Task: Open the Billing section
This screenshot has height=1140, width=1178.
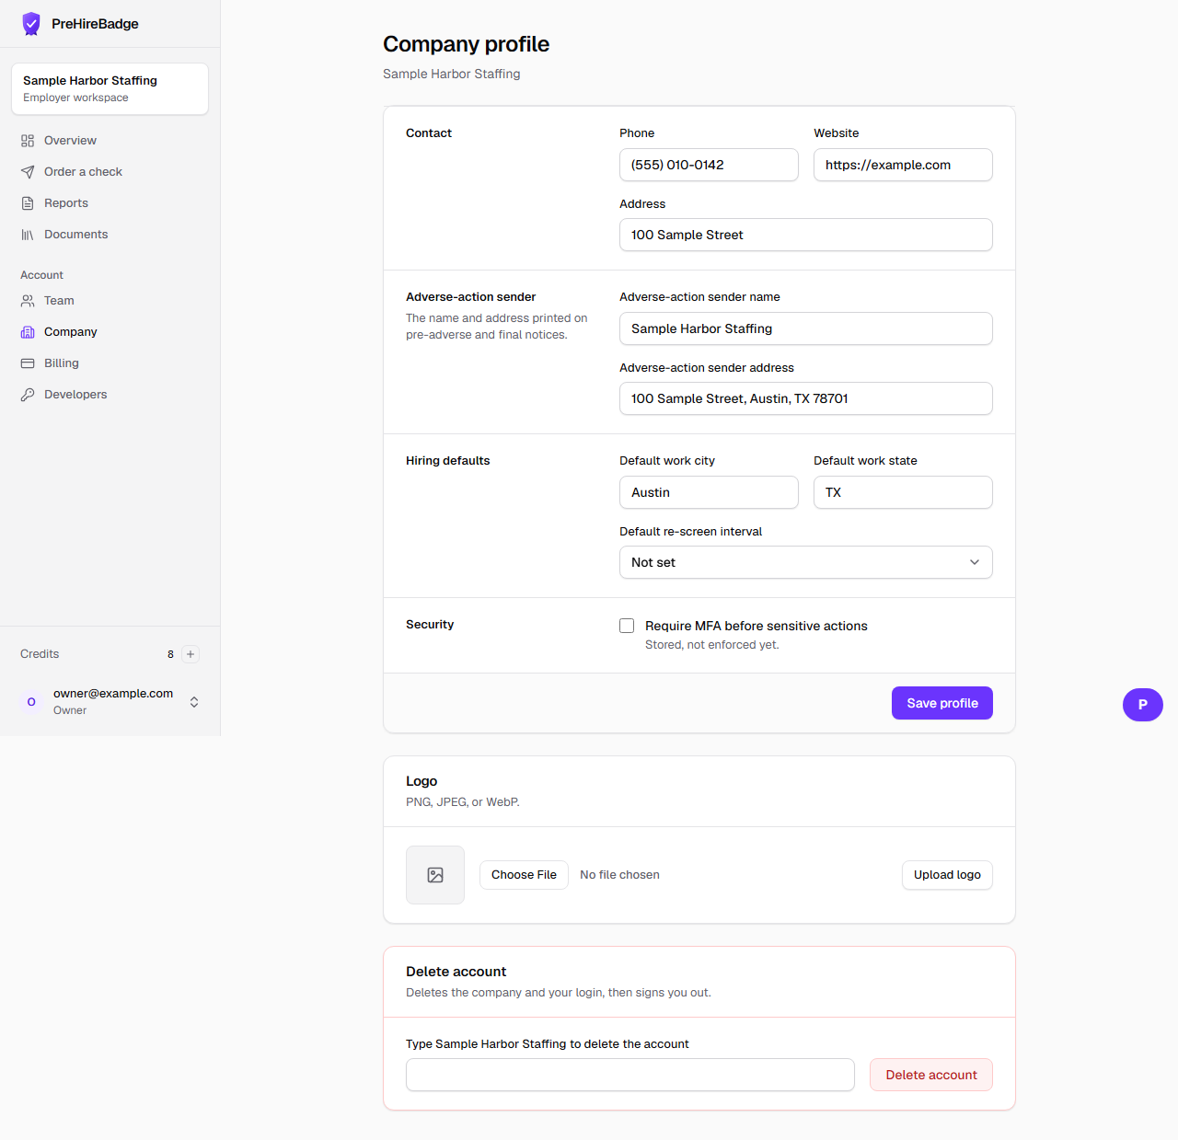Action: point(110,363)
